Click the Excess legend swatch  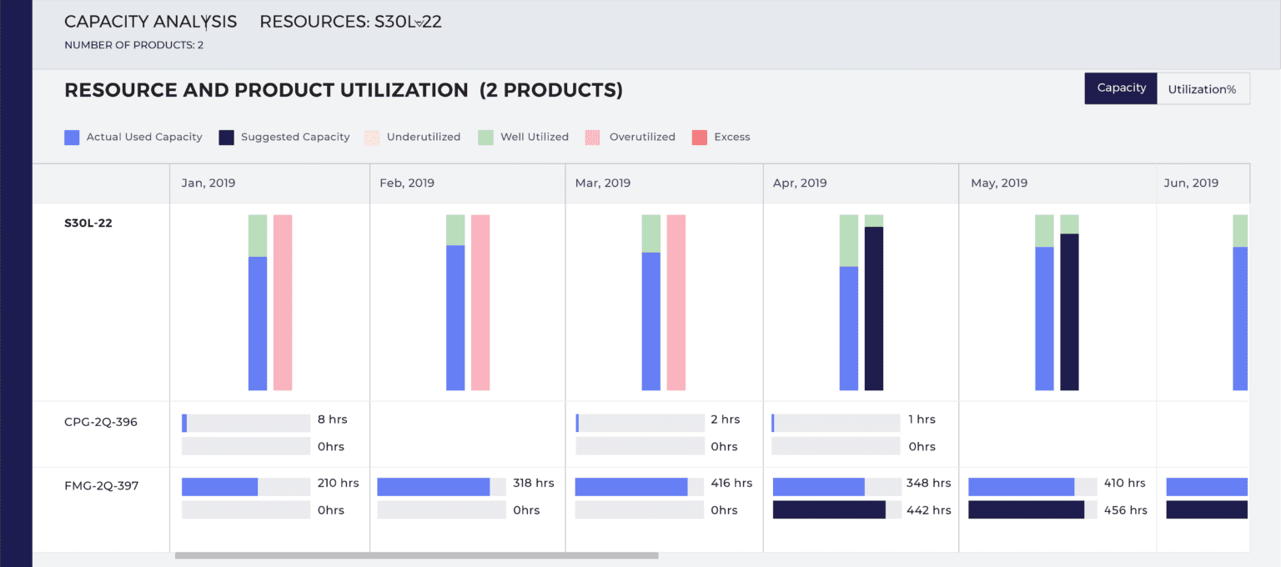click(x=699, y=137)
